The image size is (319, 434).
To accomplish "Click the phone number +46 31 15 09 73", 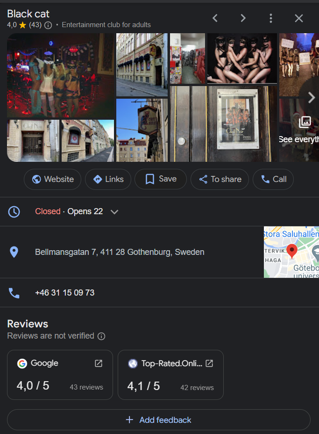I will click(65, 293).
